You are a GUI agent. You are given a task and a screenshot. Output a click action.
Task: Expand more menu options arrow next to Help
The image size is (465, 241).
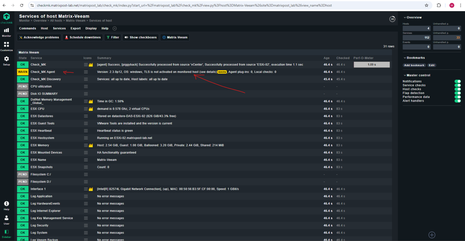tap(114, 28)
